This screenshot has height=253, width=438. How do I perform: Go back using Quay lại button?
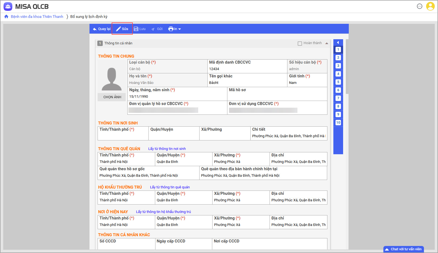(102, 29)
